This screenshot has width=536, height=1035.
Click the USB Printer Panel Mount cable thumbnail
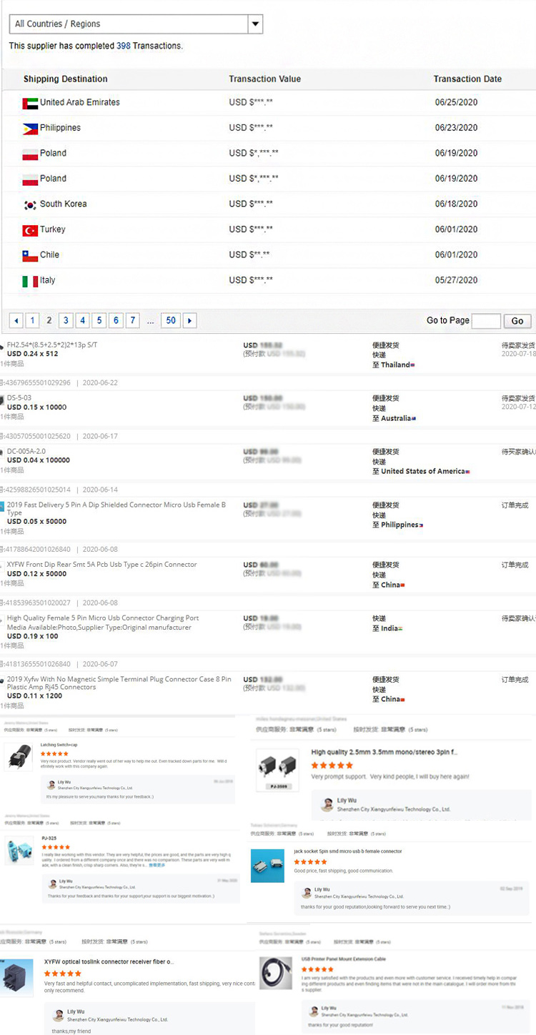point(274,974)
